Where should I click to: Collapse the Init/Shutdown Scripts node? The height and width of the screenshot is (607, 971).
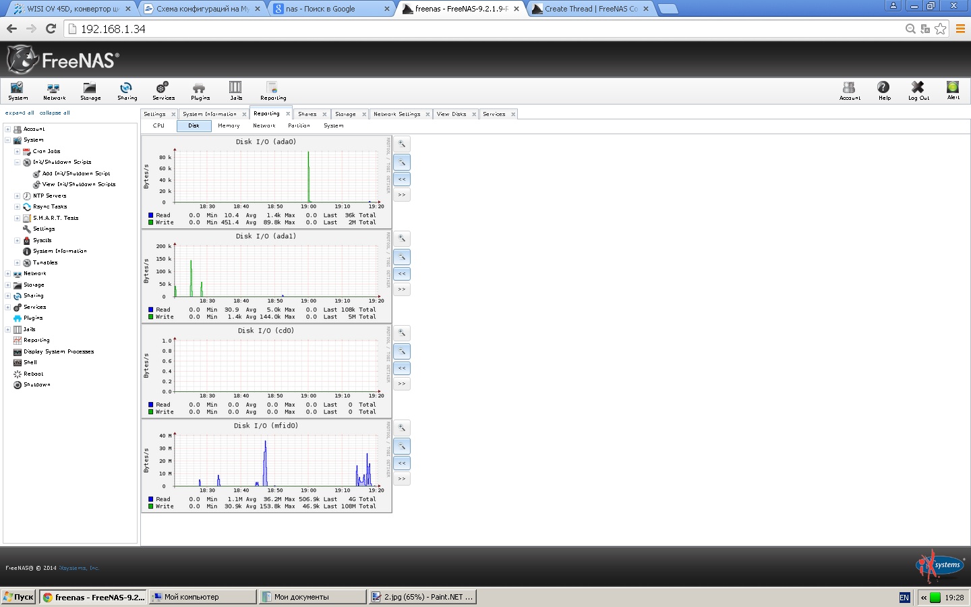pos(17,163)
